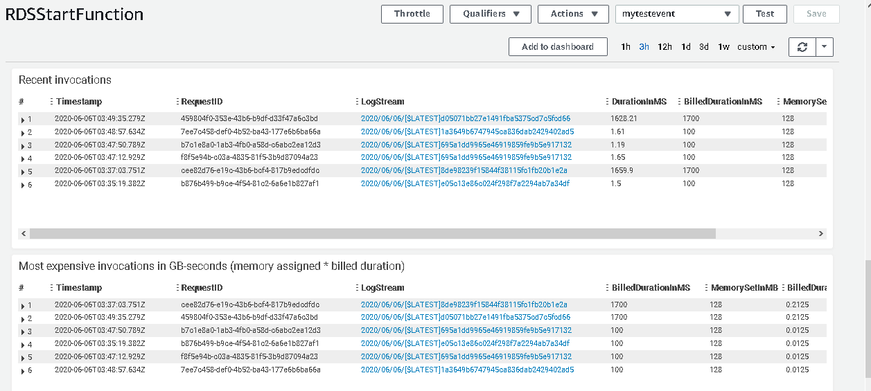
Task: Expand row 5 in Recent invocations
Action: click(23, 172)
